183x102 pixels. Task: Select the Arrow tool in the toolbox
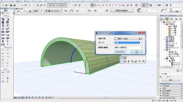(3, 13)
